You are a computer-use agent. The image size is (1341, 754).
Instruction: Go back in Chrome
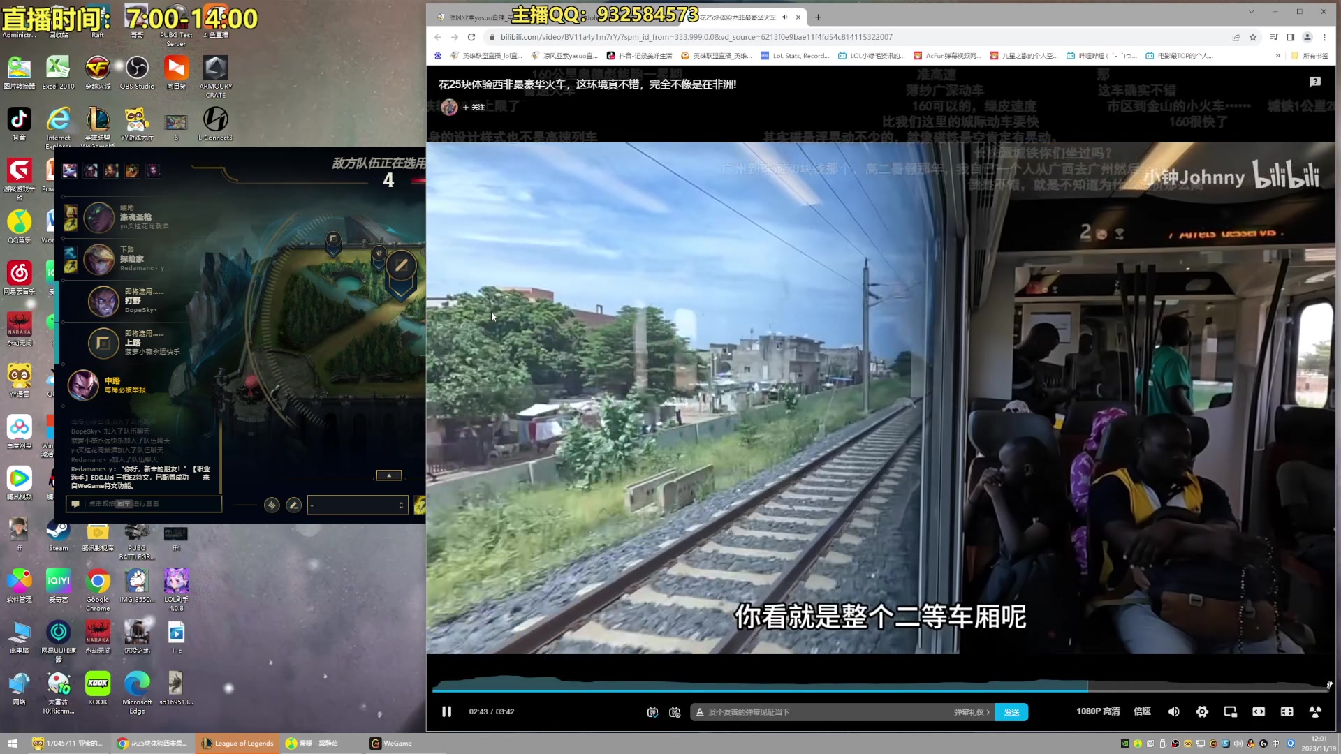click(x=438, y=37)
